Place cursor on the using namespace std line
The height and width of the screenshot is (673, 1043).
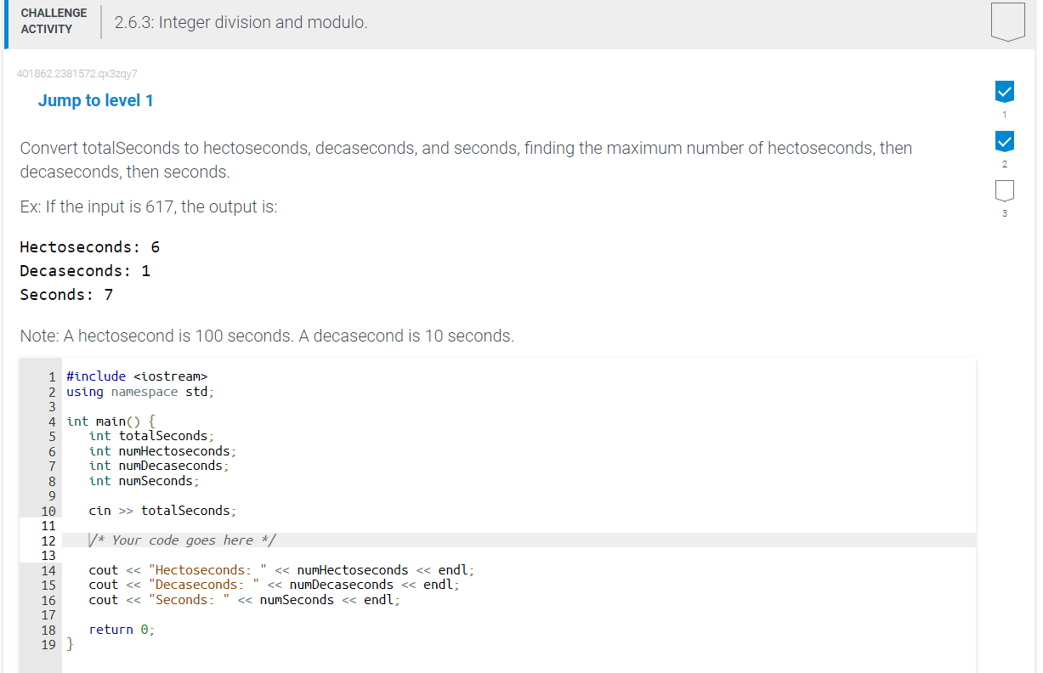(x=140, y=392)
